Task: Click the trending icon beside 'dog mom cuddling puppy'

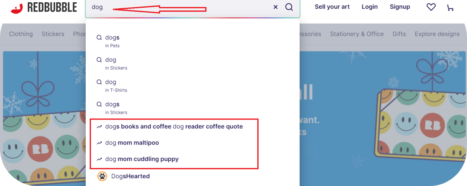Action: [99, 159]
